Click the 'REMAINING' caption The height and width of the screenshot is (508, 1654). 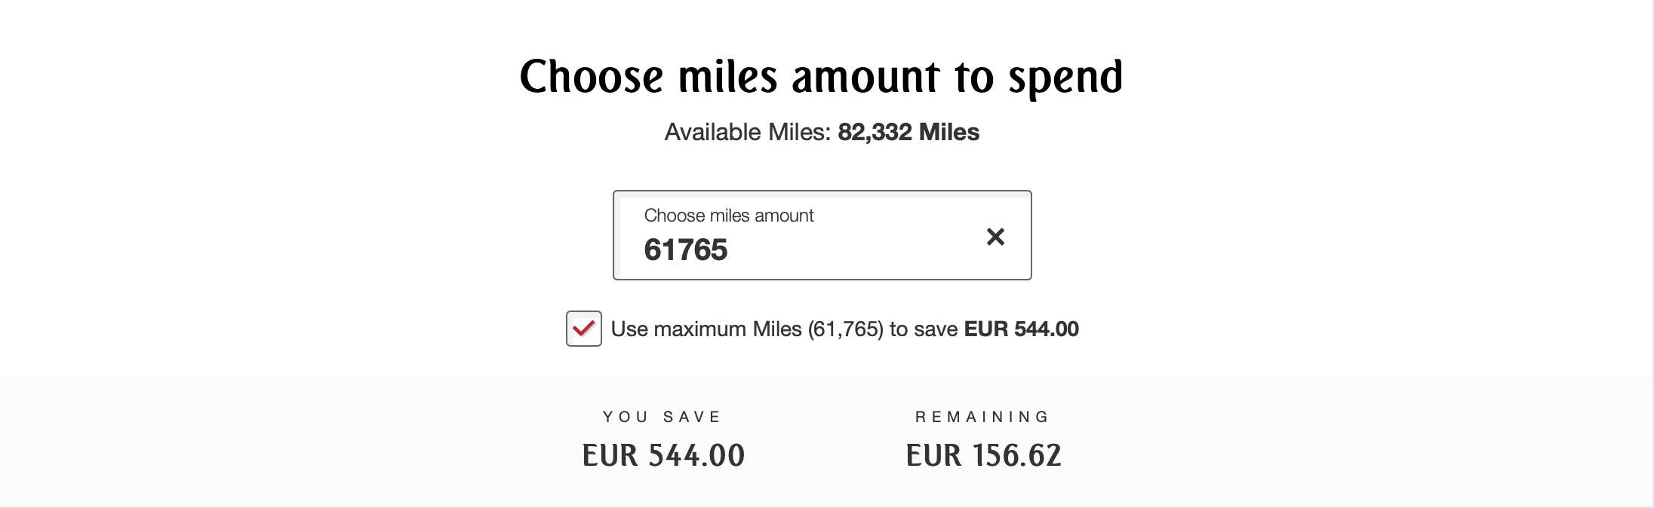click(x=982, y=417)
